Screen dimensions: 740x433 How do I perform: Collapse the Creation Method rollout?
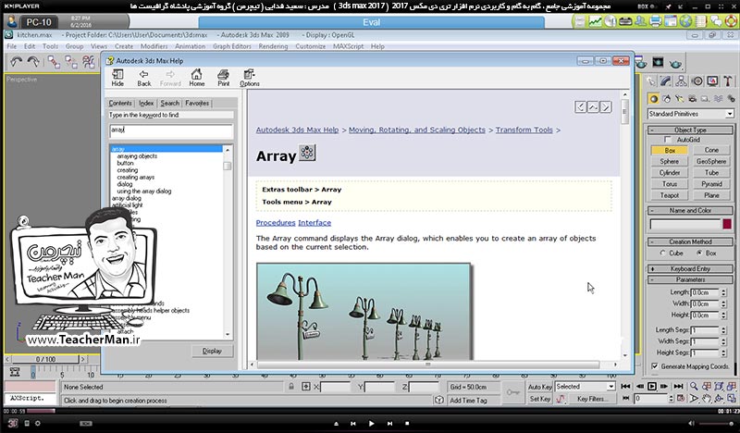click(690, 241)
